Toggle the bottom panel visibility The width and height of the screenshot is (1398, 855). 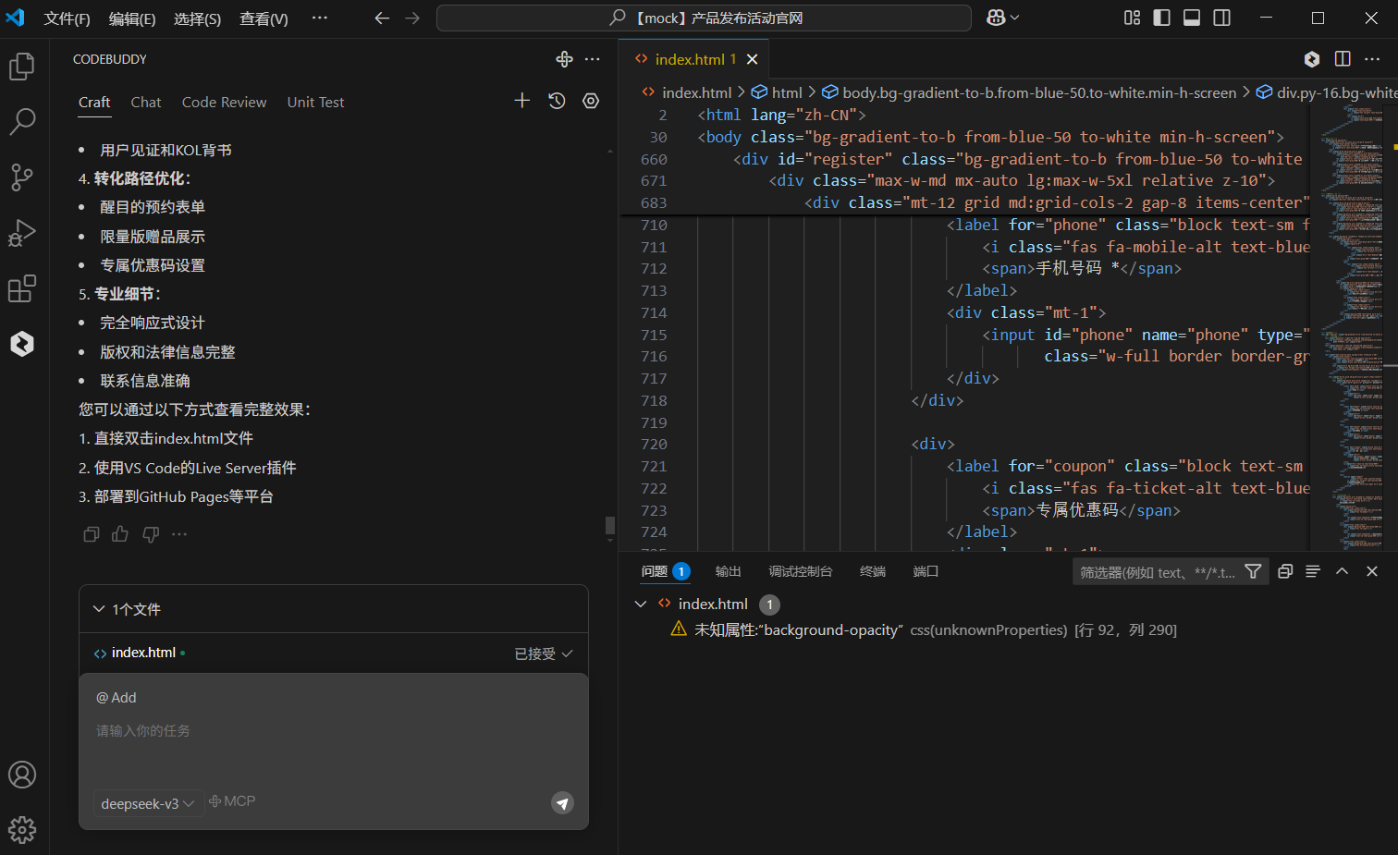[x=1192, y=18]
